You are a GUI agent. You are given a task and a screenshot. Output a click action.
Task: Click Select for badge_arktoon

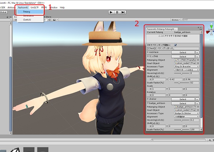click(183, 103)
